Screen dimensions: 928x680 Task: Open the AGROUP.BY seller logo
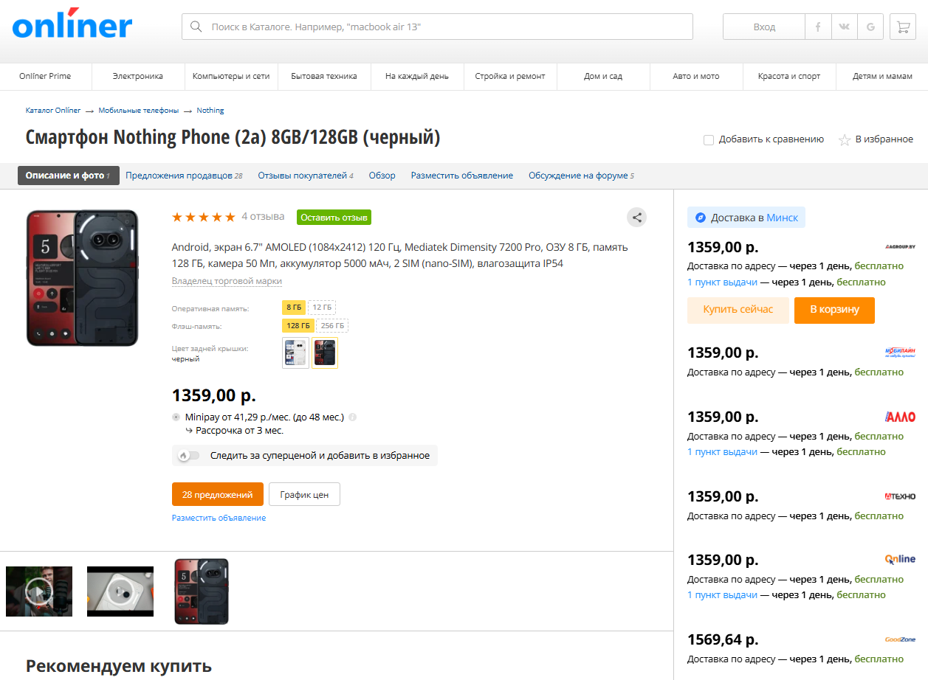point(900,246)
